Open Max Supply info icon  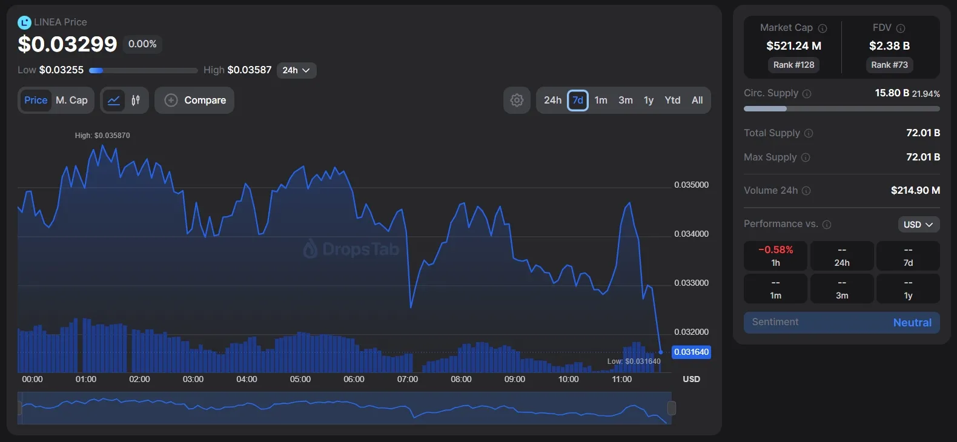806,157
